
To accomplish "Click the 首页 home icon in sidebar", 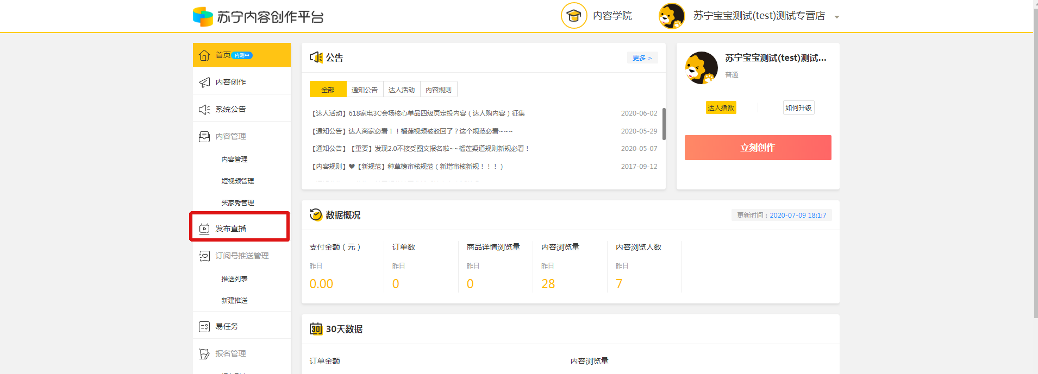I will pyautogui.click(x=204, y=55).
